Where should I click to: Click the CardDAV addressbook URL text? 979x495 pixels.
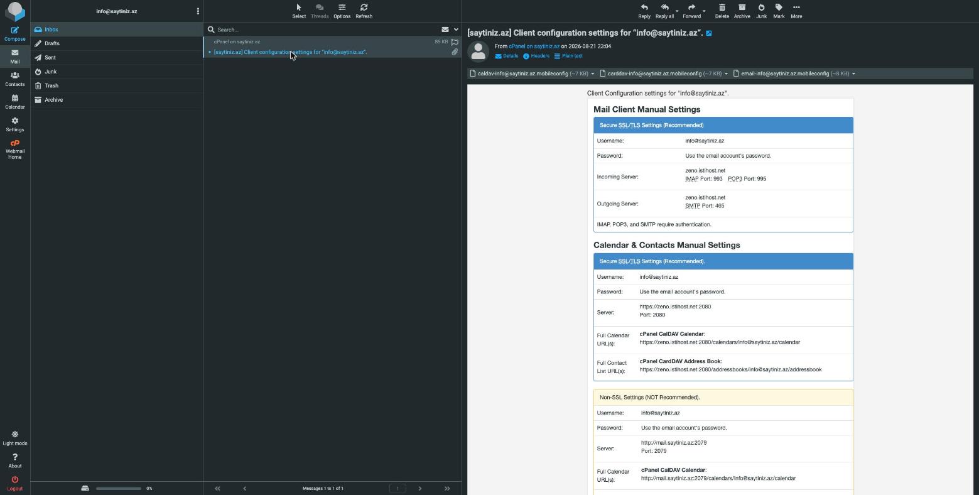(x=730, y=369)
